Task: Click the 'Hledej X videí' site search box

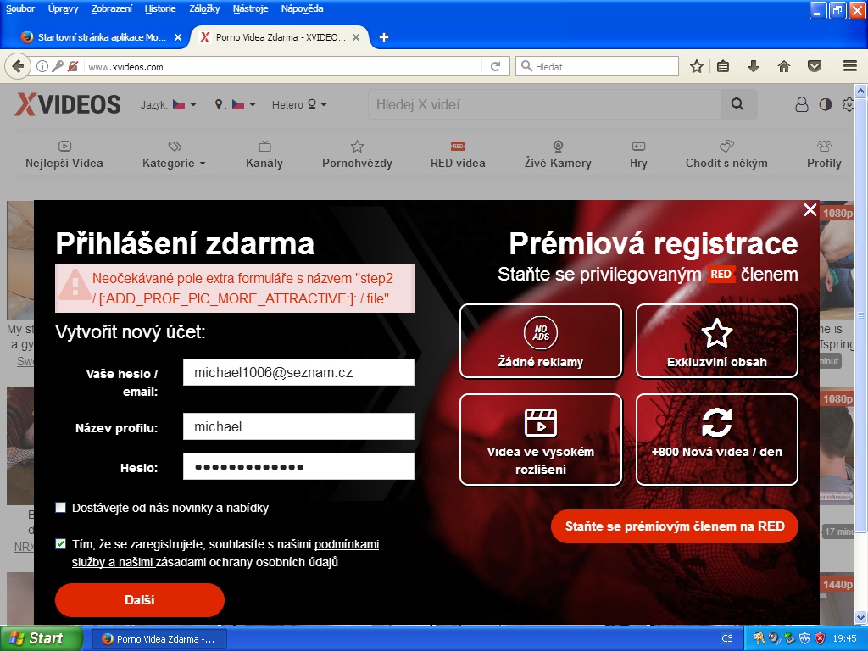Action: pos(544,104)
